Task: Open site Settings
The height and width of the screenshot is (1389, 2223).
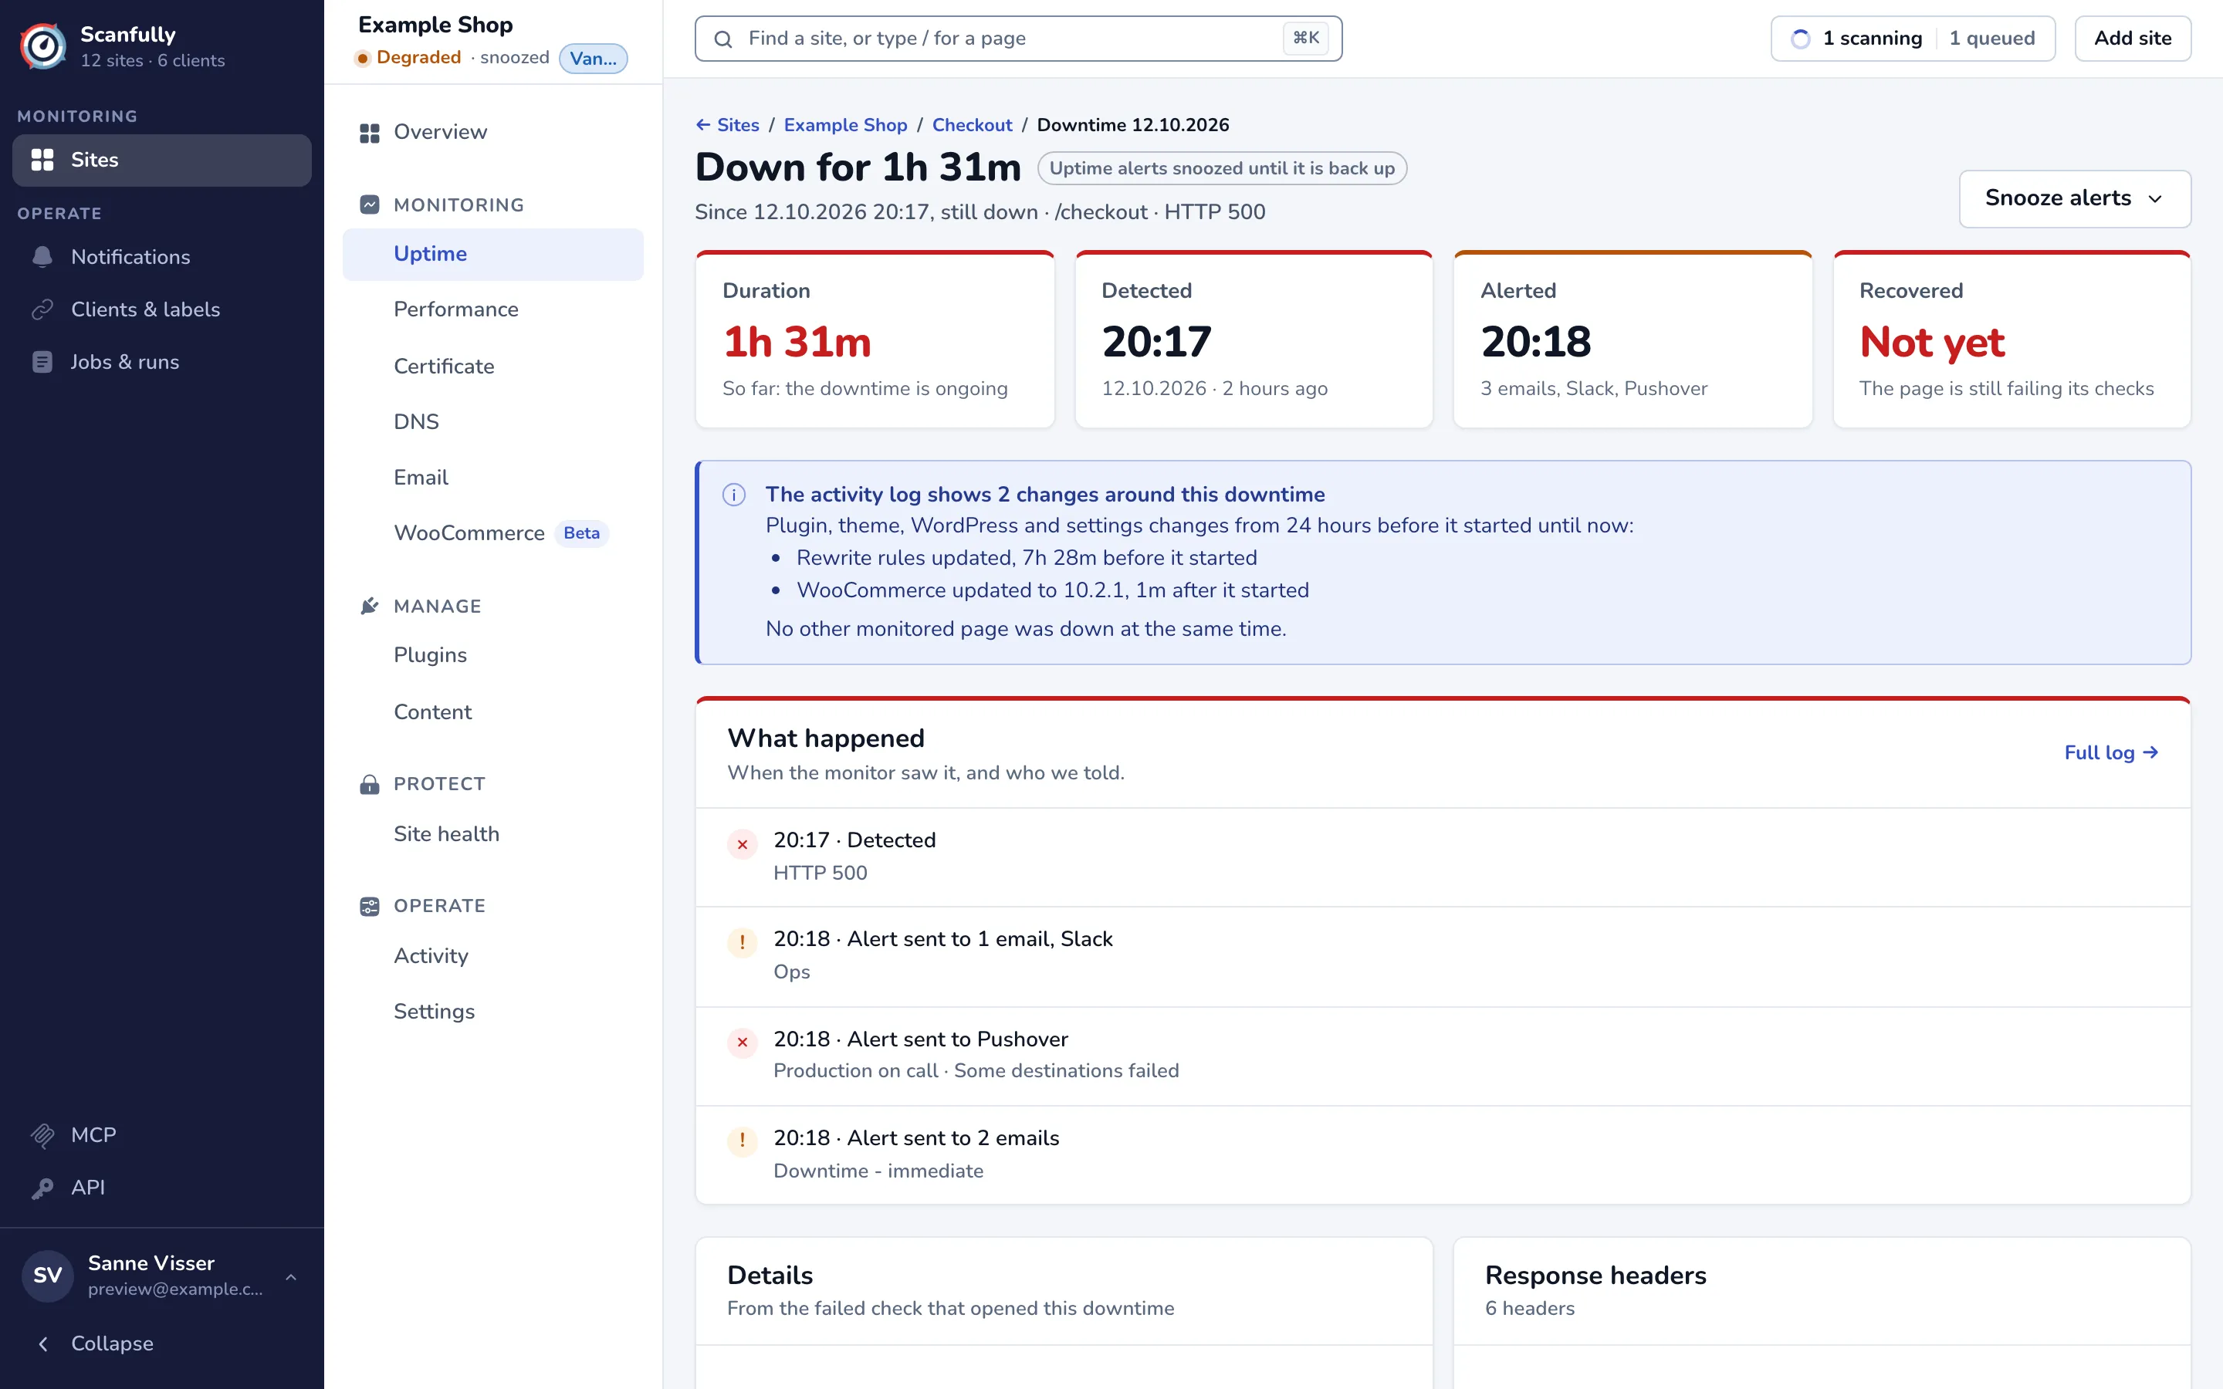Action: click(x=493, y=1012)
